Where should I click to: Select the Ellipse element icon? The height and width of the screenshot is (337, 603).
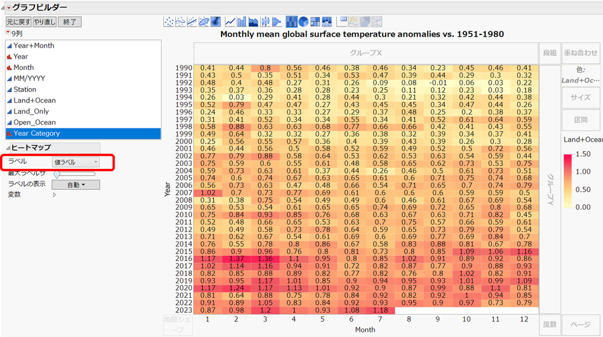(204, 22)
